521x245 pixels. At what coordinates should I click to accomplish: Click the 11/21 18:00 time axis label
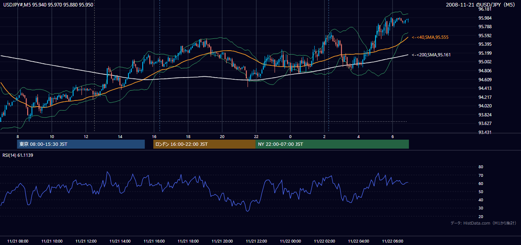(x=188, y=241)
